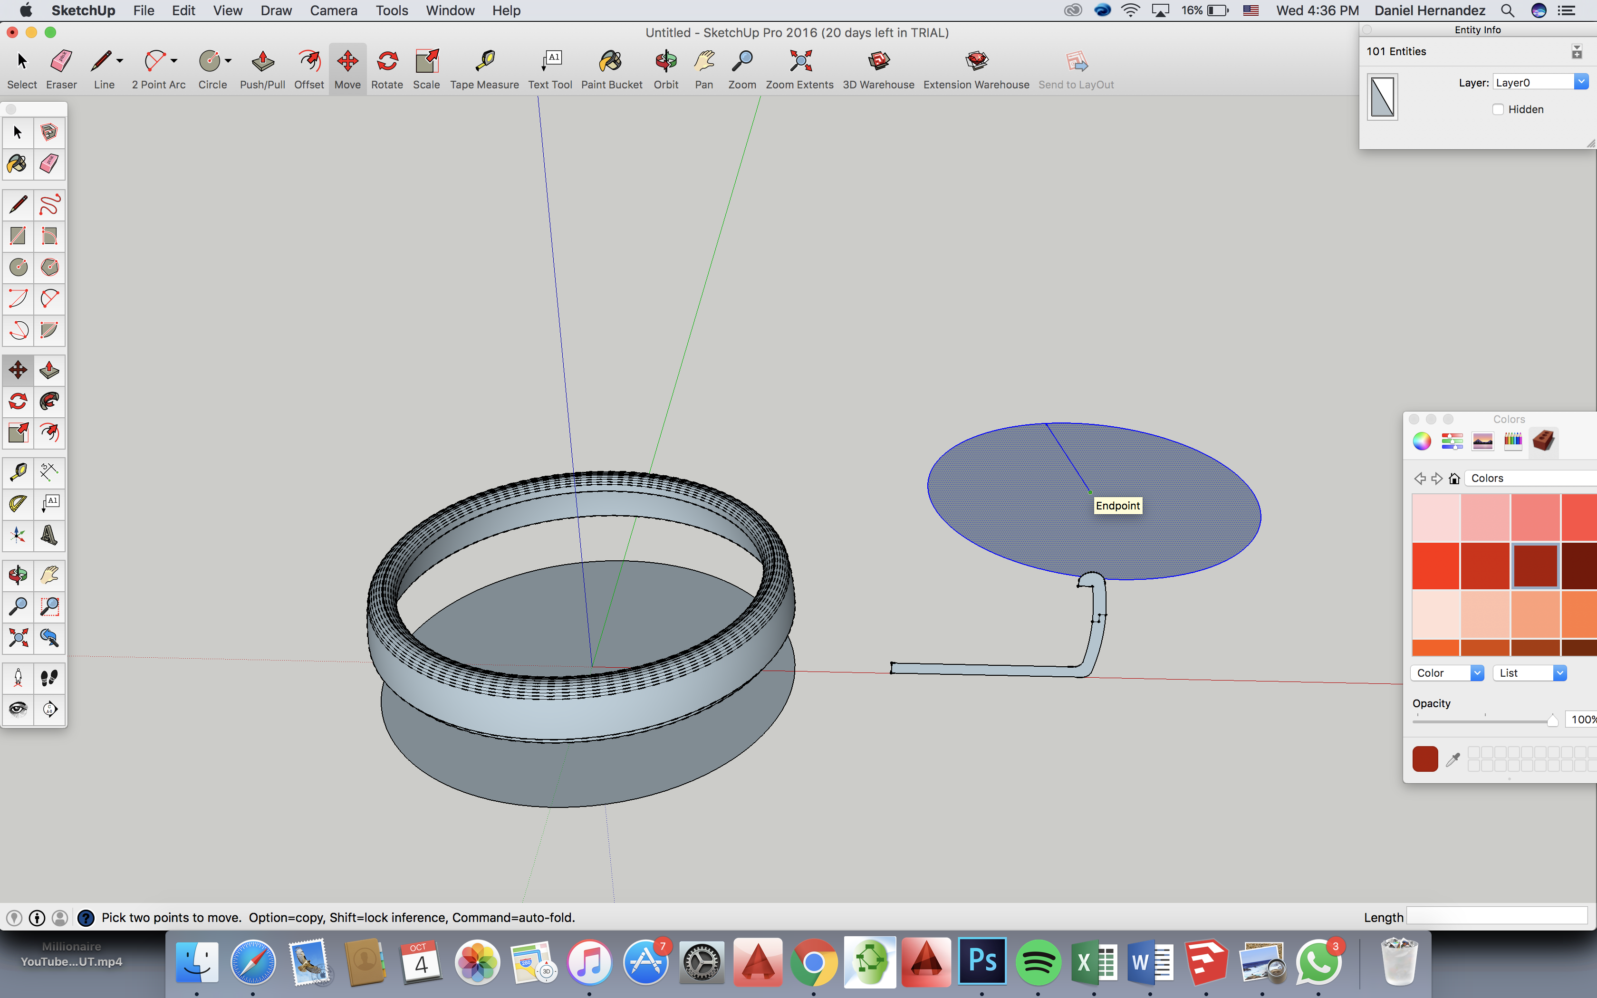This screenshot has height=998, width=1597.
Task: Select Freehand tool in left palette
Action: (49, 205)
